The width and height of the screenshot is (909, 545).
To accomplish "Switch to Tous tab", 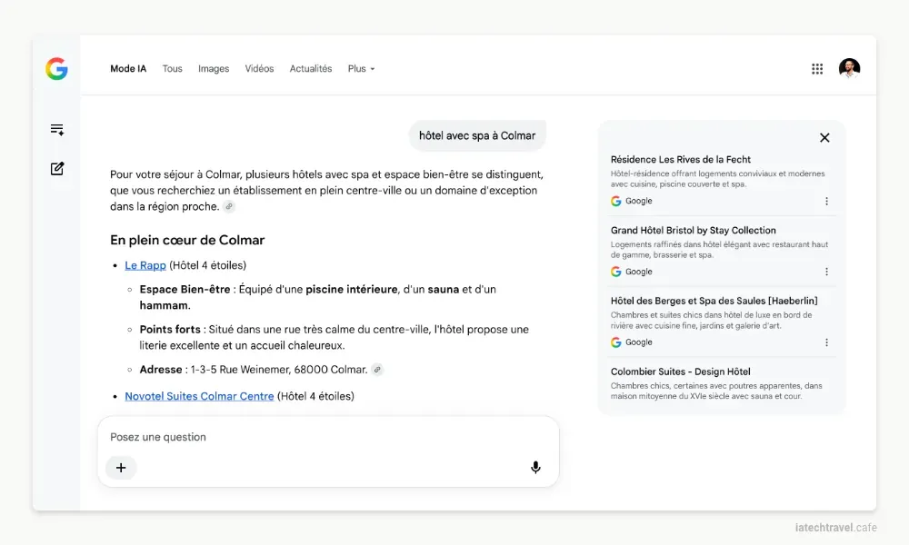I will point(172,68).
